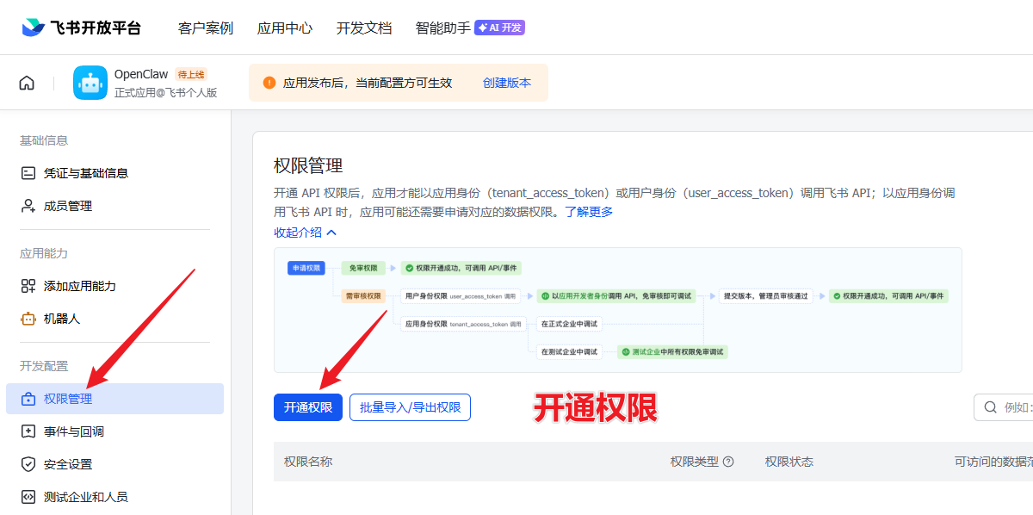
Task: Click the 创建版本 link in banner
Action: tap(506, 83)
